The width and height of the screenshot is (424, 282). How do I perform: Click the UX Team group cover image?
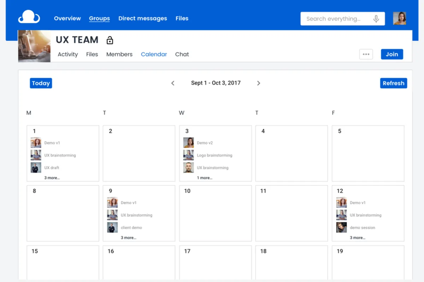click(x=34, y=46)
